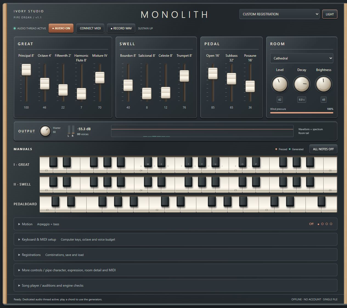Click the 'Room tail' label
The height and width of the screenshot is (308, 347).
pyautogui.click(x=304, y=133)
